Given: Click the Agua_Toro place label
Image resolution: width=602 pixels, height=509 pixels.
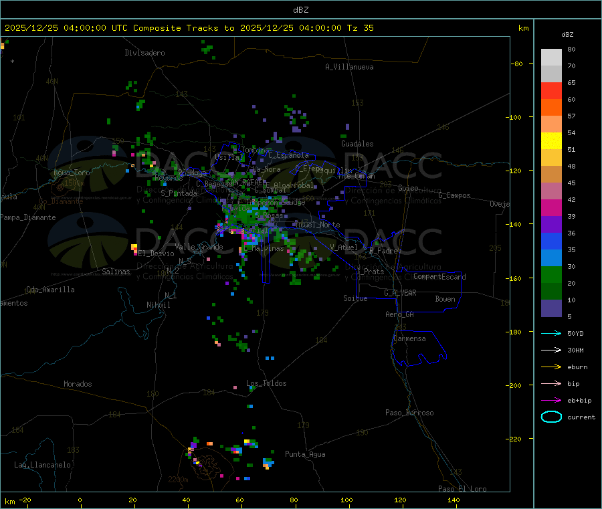Looking at the screenshot, I should (x=72, y=173).
